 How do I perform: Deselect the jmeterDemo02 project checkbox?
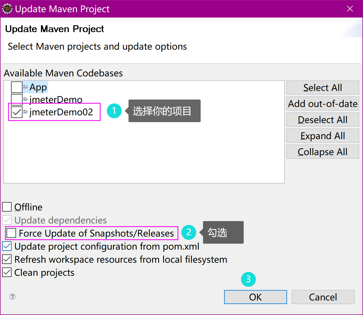click(x=17, y=112)
